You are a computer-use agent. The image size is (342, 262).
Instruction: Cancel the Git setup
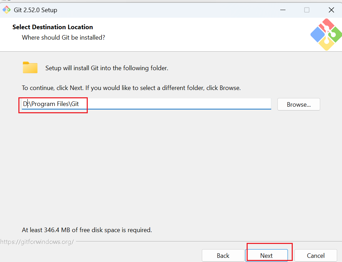point(316,255)
